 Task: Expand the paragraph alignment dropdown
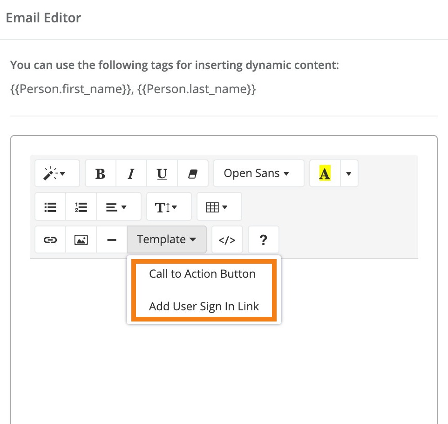tap(118, 206)
